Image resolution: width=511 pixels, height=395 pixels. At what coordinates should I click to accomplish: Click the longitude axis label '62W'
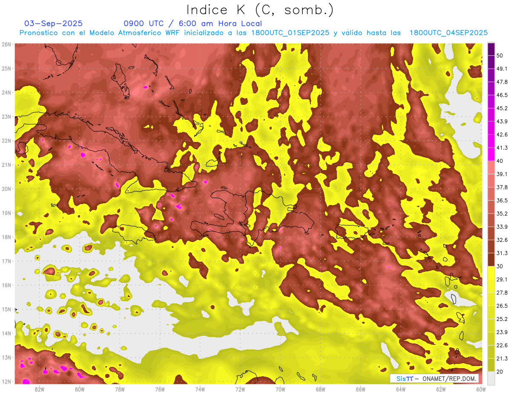441,389
